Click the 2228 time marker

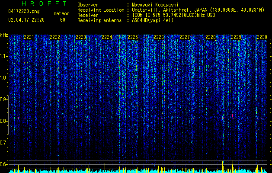point(211,37)
